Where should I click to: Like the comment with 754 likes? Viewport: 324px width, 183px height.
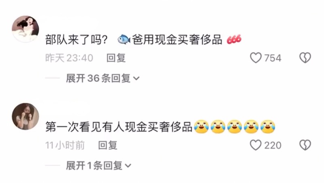point(256,57)
